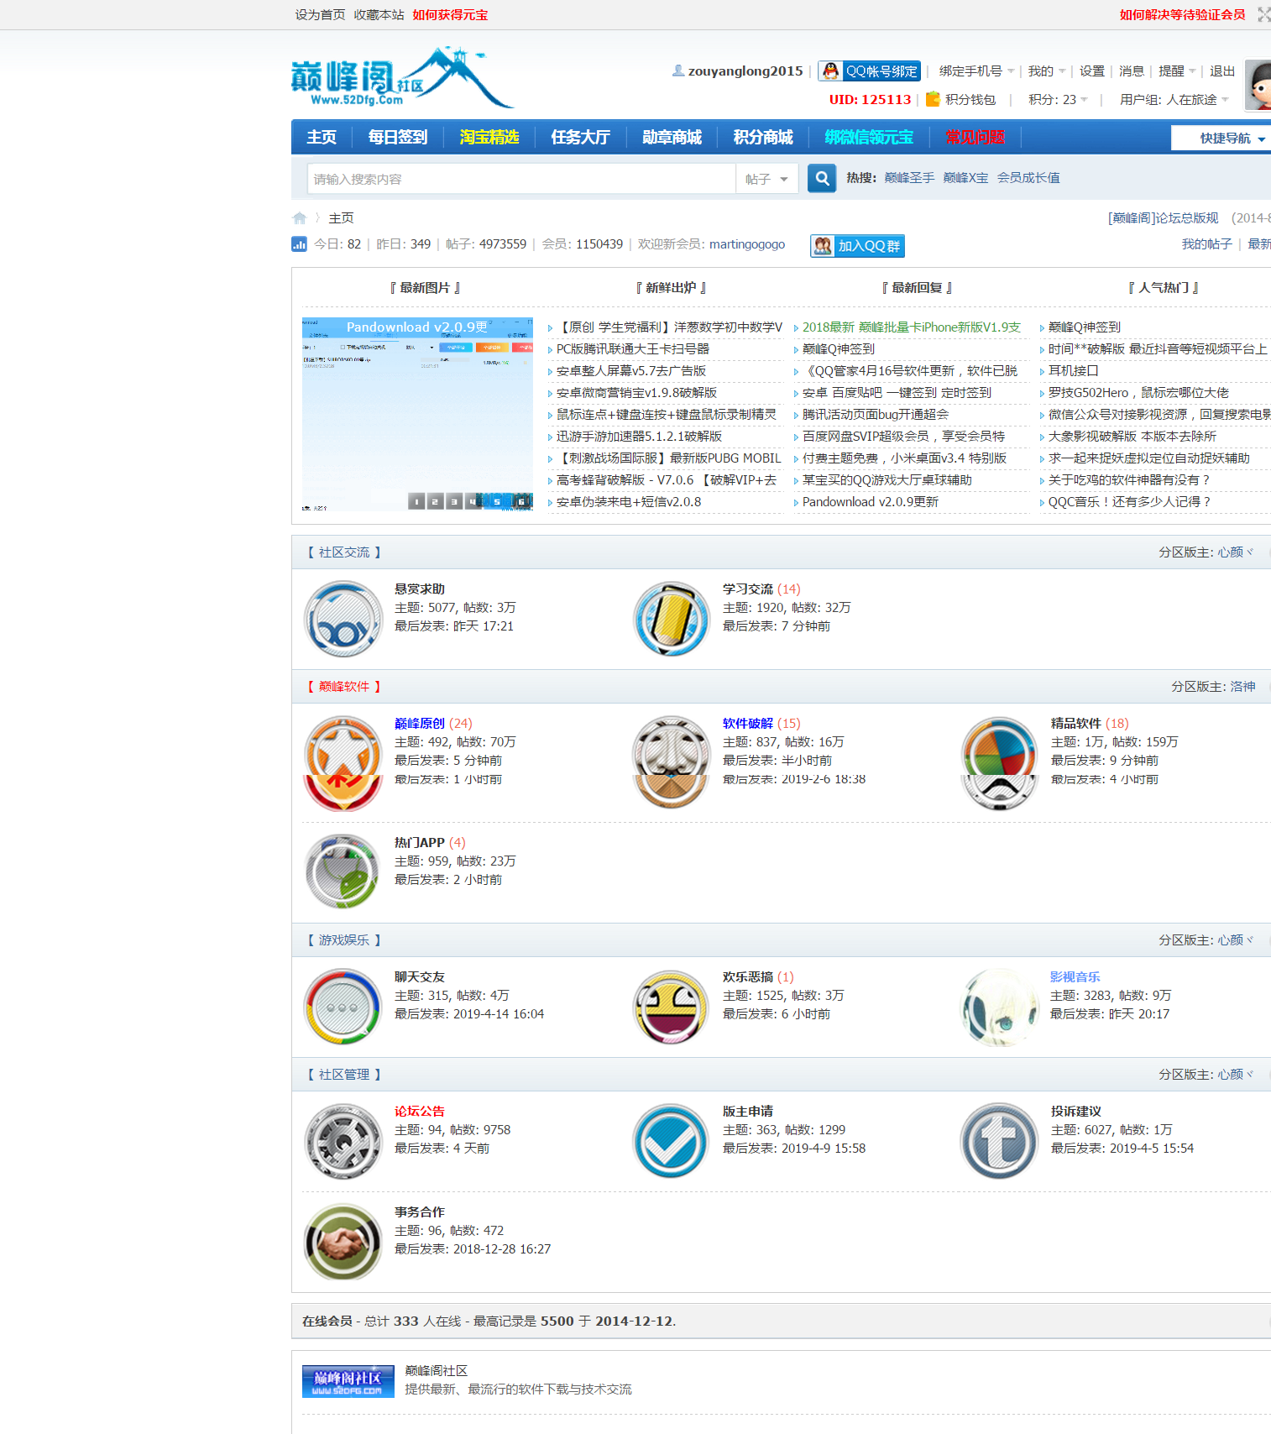Open 如何解决等待验证会员 link
Image resolution: width=1271 pixels, height=1434 pixels.
click(x=1183, y=15)
